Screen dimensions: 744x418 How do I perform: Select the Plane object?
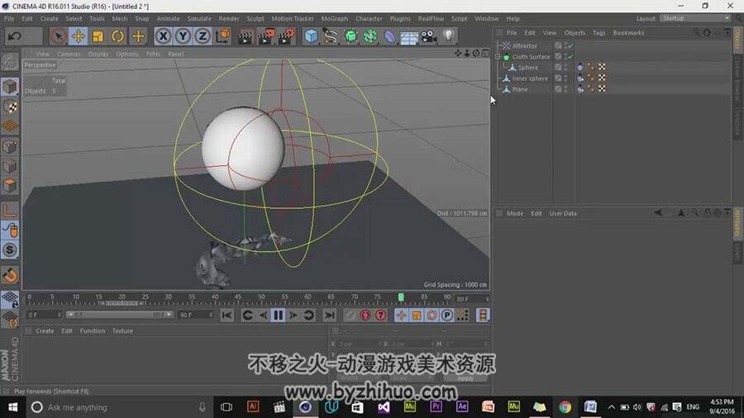pos(520,89)
